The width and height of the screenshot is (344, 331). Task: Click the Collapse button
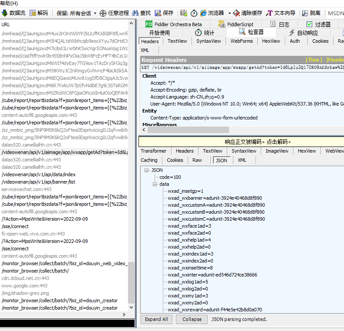pyautogui.click(x=192, y=319)
